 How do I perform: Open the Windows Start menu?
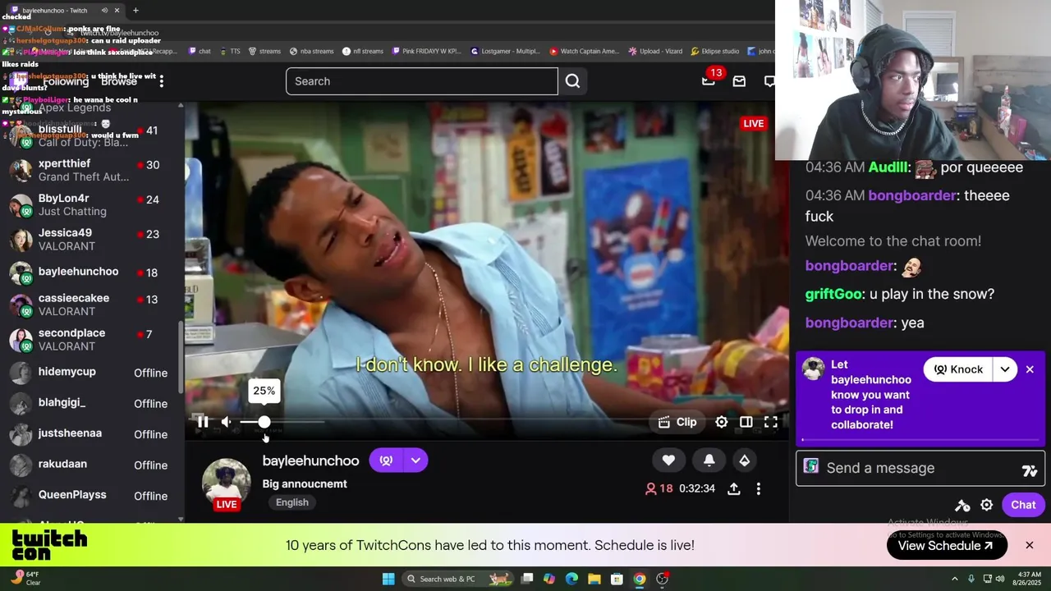[x=388, y=579]
